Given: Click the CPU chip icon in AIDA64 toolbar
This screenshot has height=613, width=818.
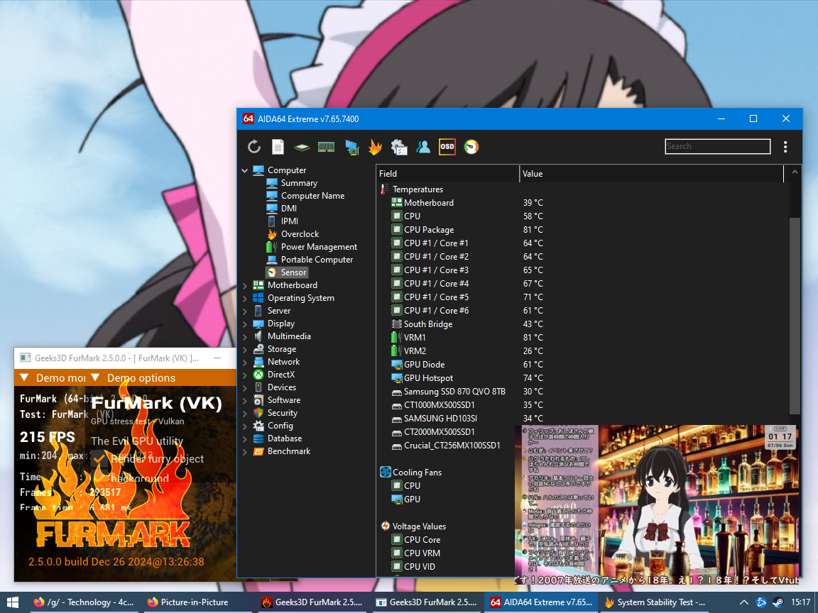Looking at the screenshot, I should coord(302,148).
